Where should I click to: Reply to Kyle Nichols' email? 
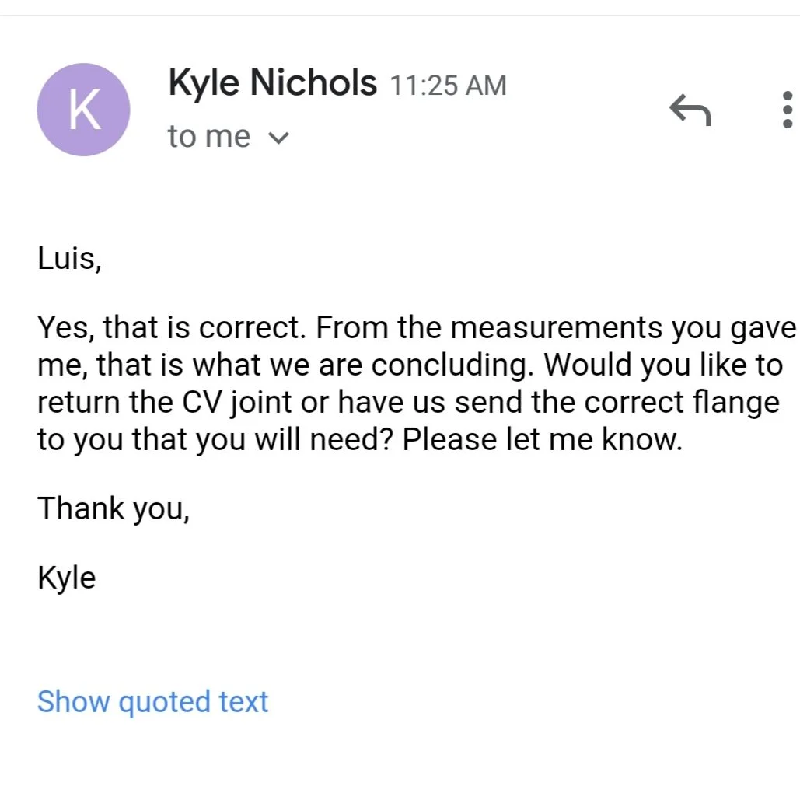coord(690,111)
